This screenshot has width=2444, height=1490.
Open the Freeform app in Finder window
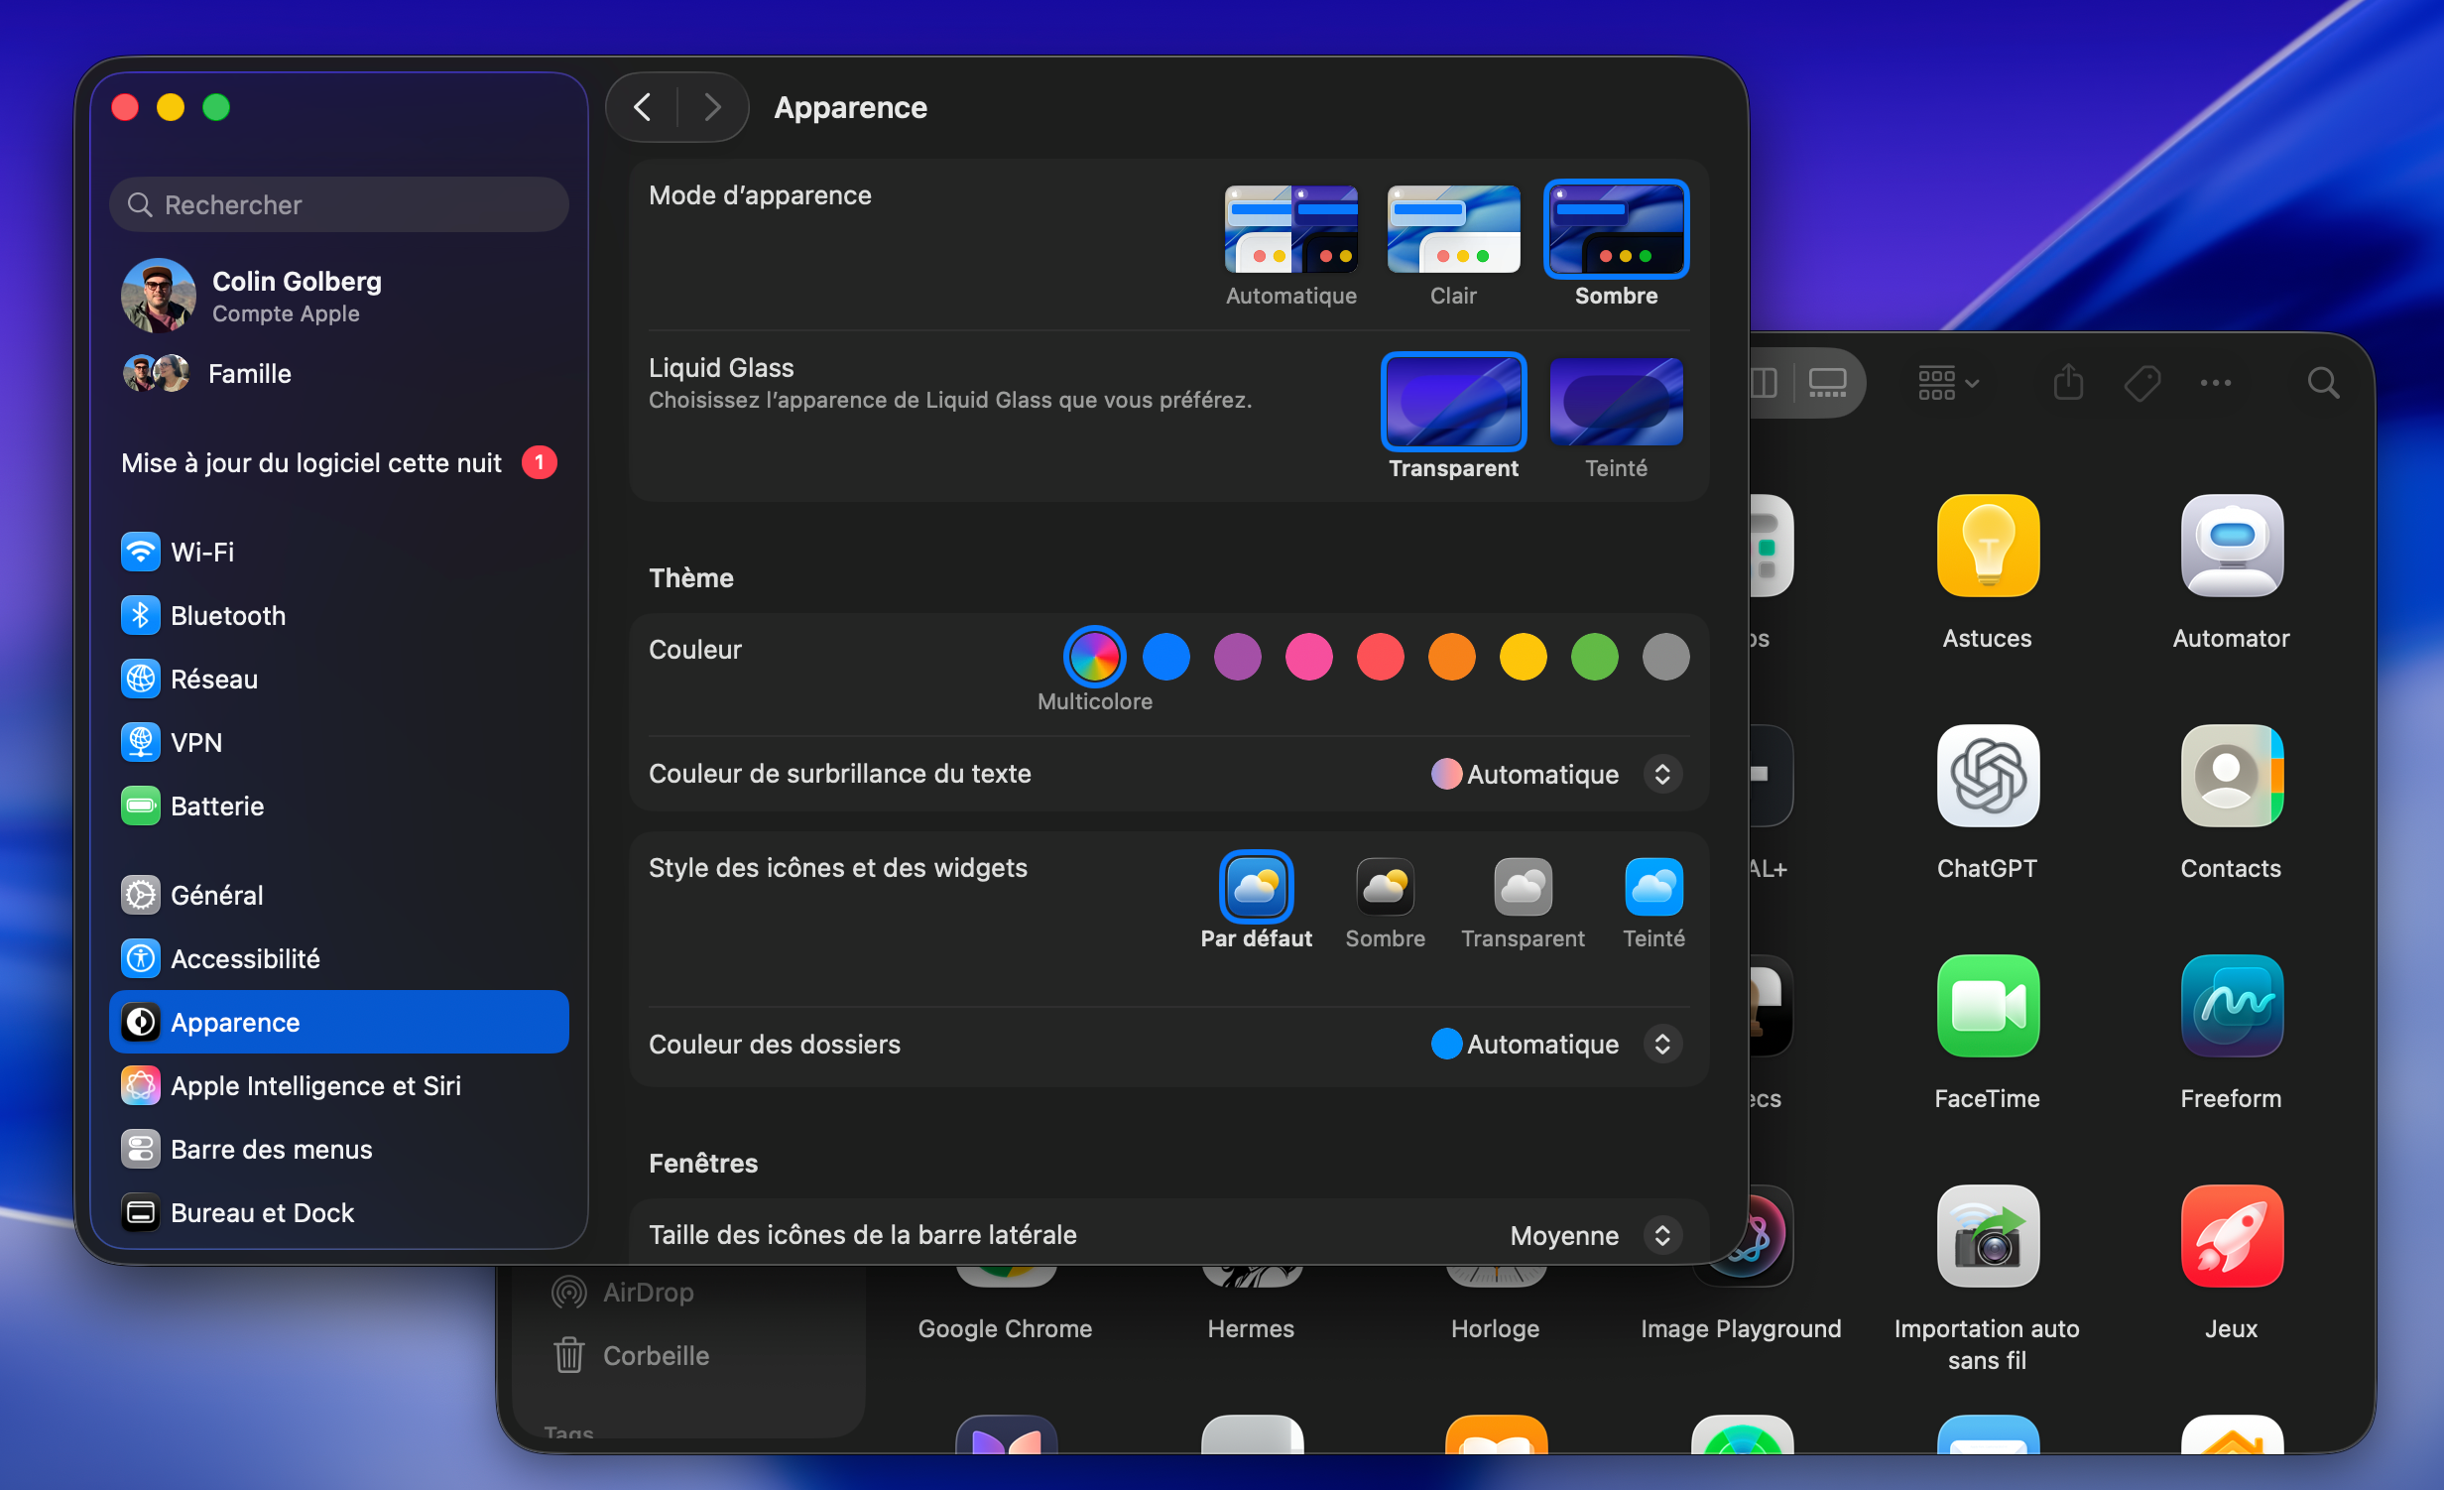[x=2232, y=1007]
